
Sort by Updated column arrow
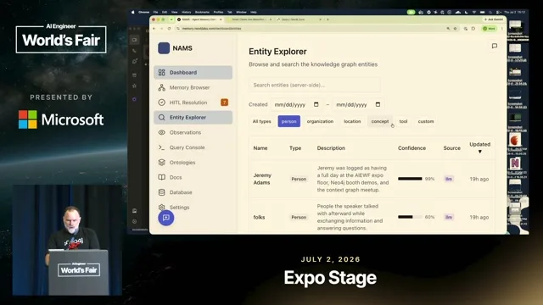coord(480,152)
